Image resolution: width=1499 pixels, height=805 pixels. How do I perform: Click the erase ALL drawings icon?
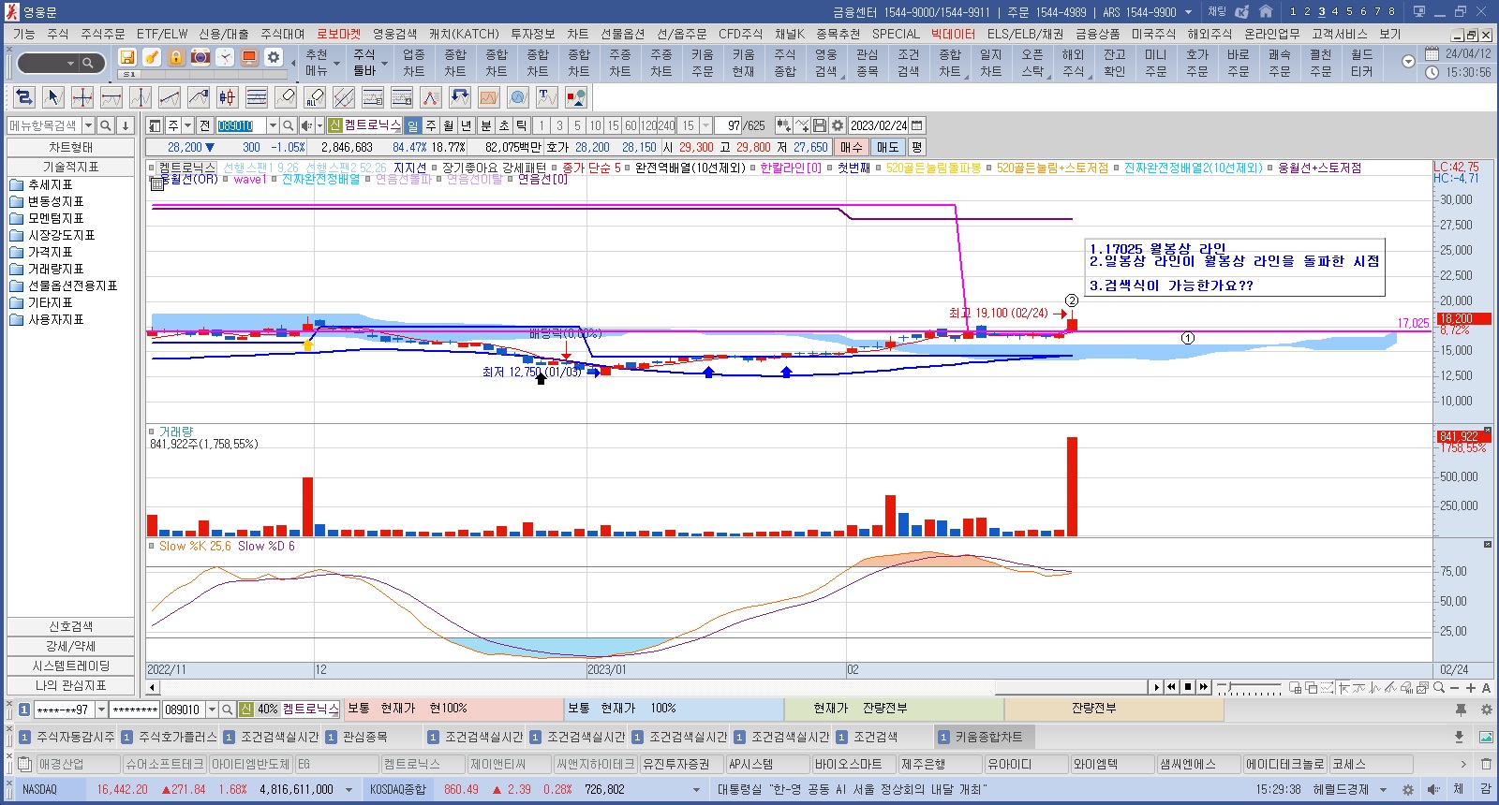(x=315, y=97)
